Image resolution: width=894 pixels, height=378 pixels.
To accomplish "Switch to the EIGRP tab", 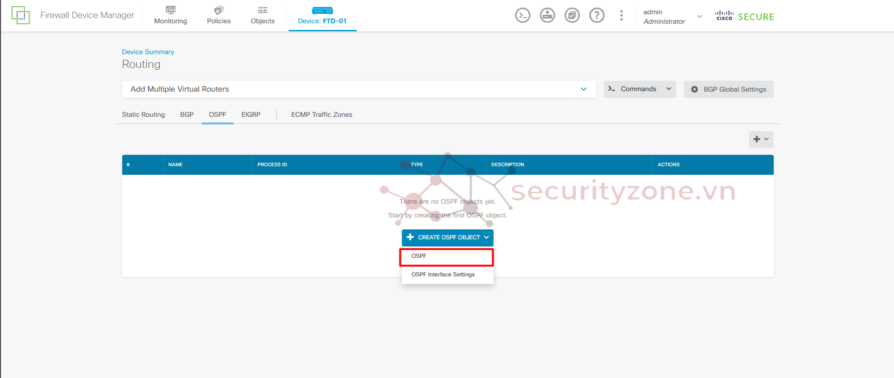I will pos(251,114).
